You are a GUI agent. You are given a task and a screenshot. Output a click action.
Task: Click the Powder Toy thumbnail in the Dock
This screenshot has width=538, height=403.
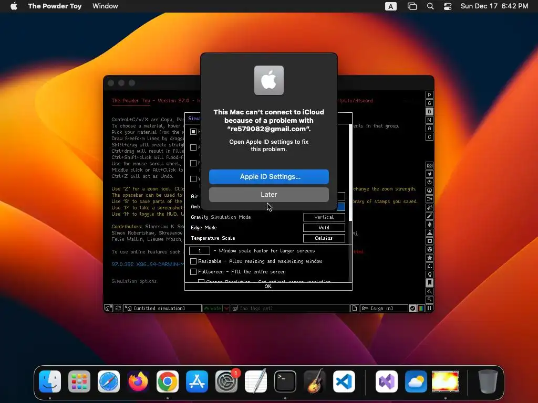tap(446, 381)
